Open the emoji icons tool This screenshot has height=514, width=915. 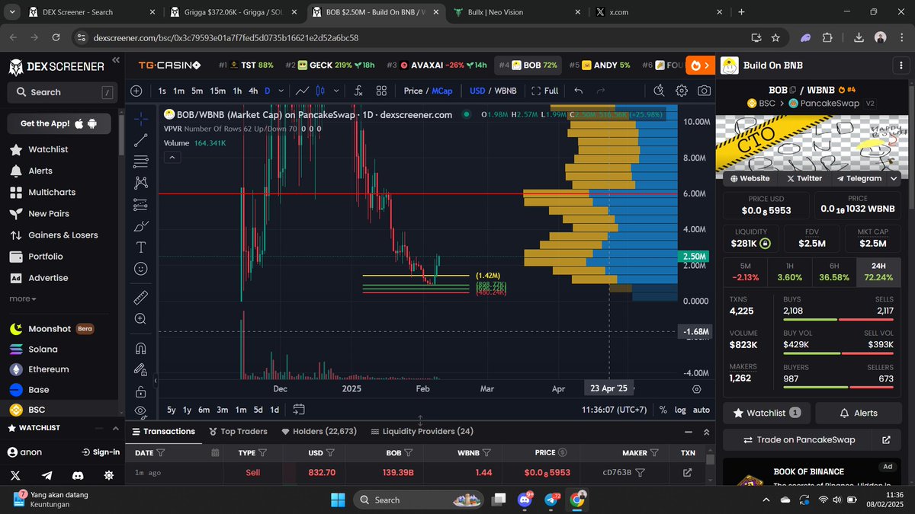pos(141,269)
